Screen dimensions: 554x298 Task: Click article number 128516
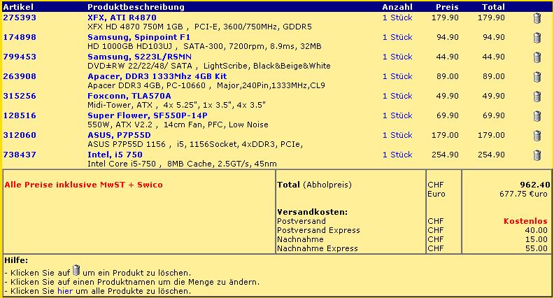(20, 115)
